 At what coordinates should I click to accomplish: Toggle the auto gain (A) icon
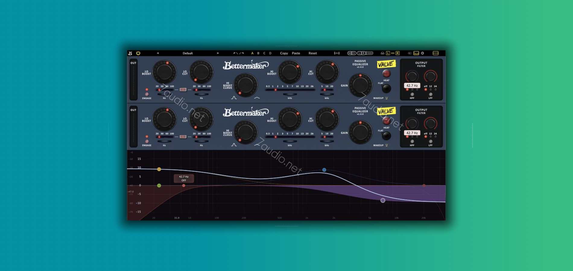[337, 53]
